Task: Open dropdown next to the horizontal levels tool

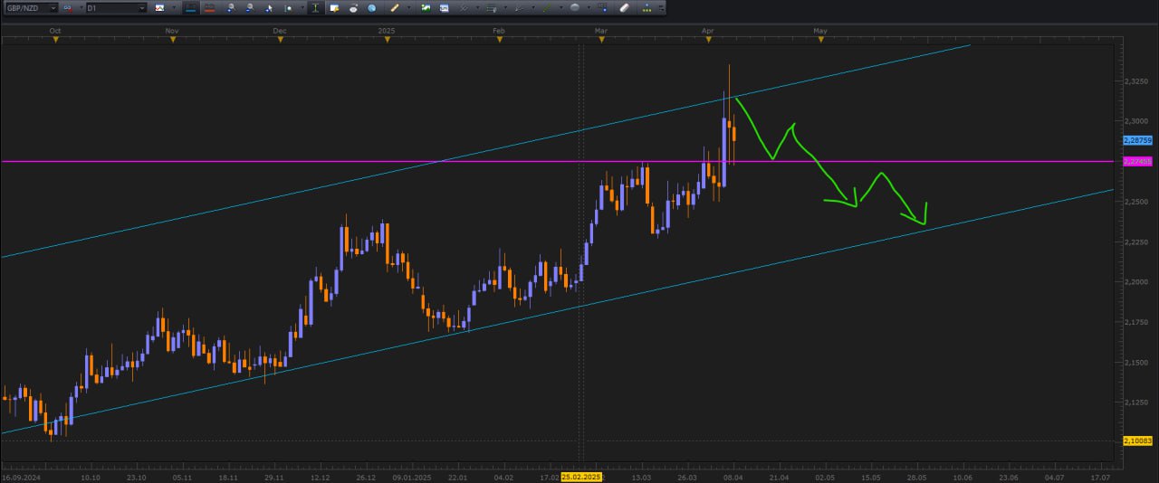Action: click(x=505, y=8)
